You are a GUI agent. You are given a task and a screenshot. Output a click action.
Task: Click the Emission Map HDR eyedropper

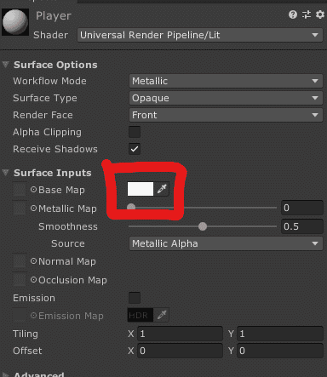tap(162, 315)
